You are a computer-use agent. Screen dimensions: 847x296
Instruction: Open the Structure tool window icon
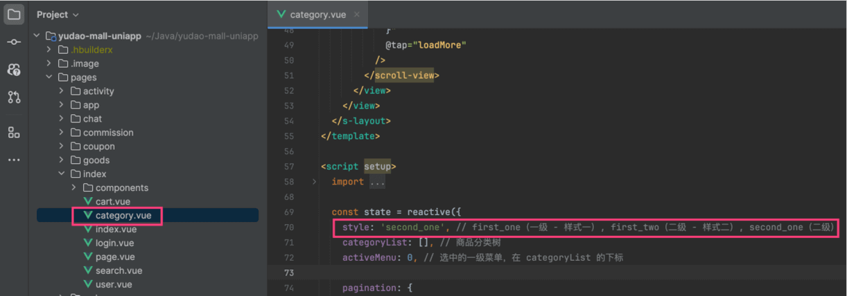pyautogui.click(x=14, y=132)
